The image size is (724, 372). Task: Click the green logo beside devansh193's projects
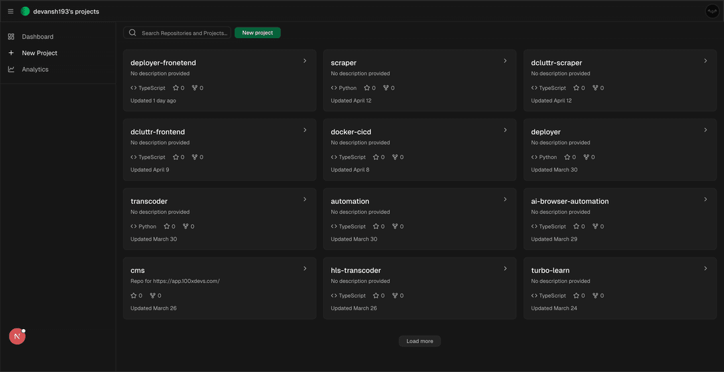[x=25, y=11]
